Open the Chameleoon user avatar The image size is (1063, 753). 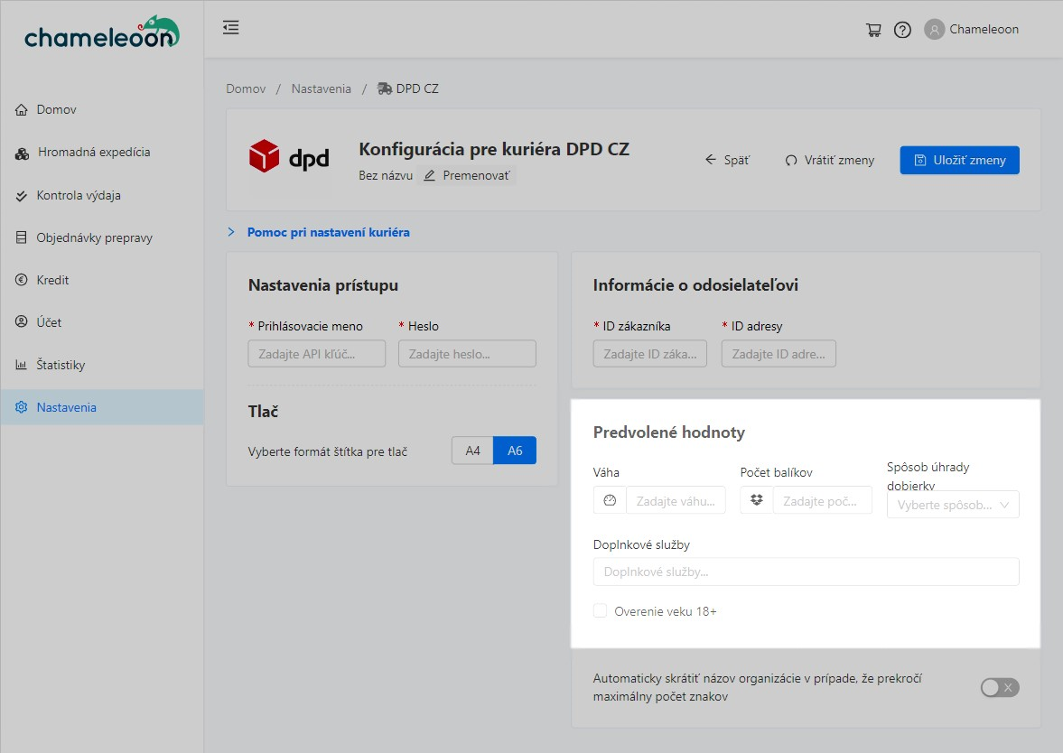(x=934, y=30)
